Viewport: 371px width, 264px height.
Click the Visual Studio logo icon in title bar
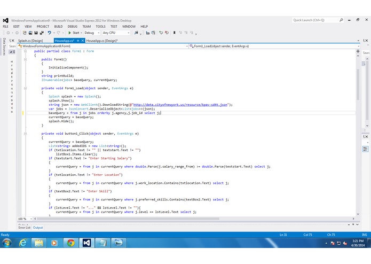pyautogui.click(x=6, y=20)
